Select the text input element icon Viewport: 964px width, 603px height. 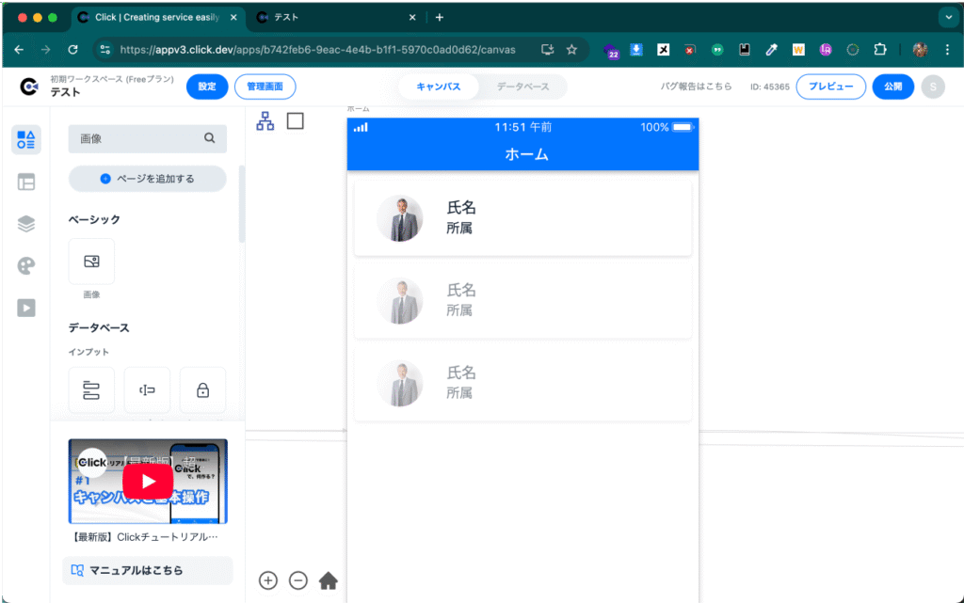click(147, 389)
